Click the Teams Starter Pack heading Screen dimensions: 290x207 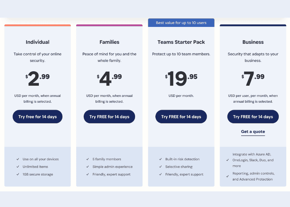tap(181, 42)
